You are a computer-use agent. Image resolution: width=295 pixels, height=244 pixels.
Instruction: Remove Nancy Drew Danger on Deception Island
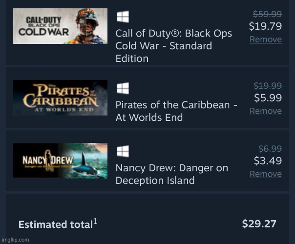(266, 174)
